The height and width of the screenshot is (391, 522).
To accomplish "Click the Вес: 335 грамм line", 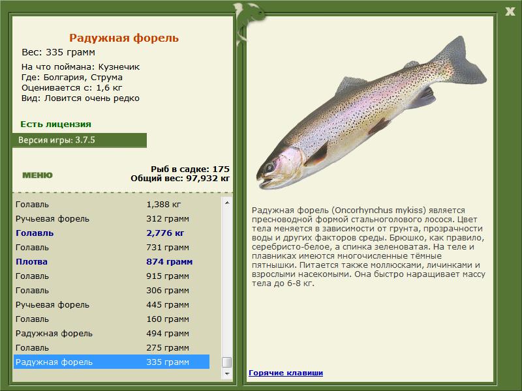I will 58,52.
